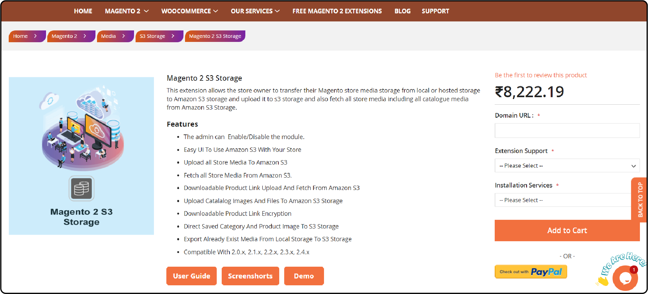The height and width of the screenshot is (294, 648).
Task: Click the Magento 2 S3 Storage heading
Action: coord(204,78)
